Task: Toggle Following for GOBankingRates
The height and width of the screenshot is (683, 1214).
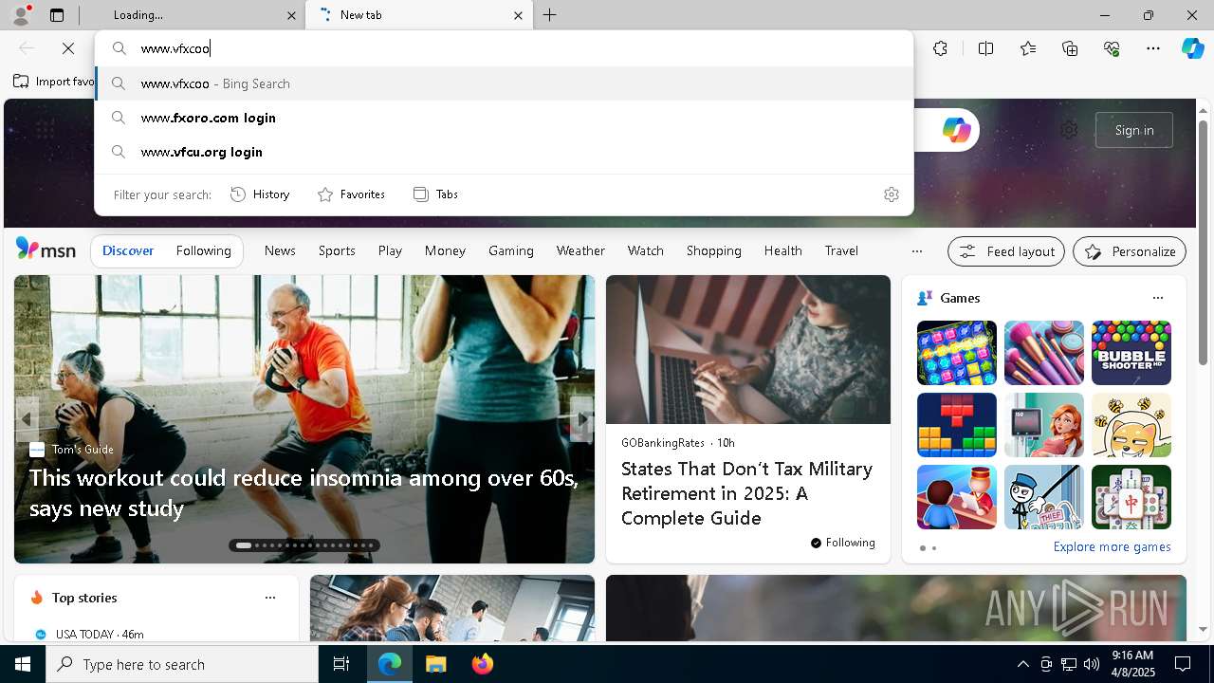Action: tap(843, 543)
